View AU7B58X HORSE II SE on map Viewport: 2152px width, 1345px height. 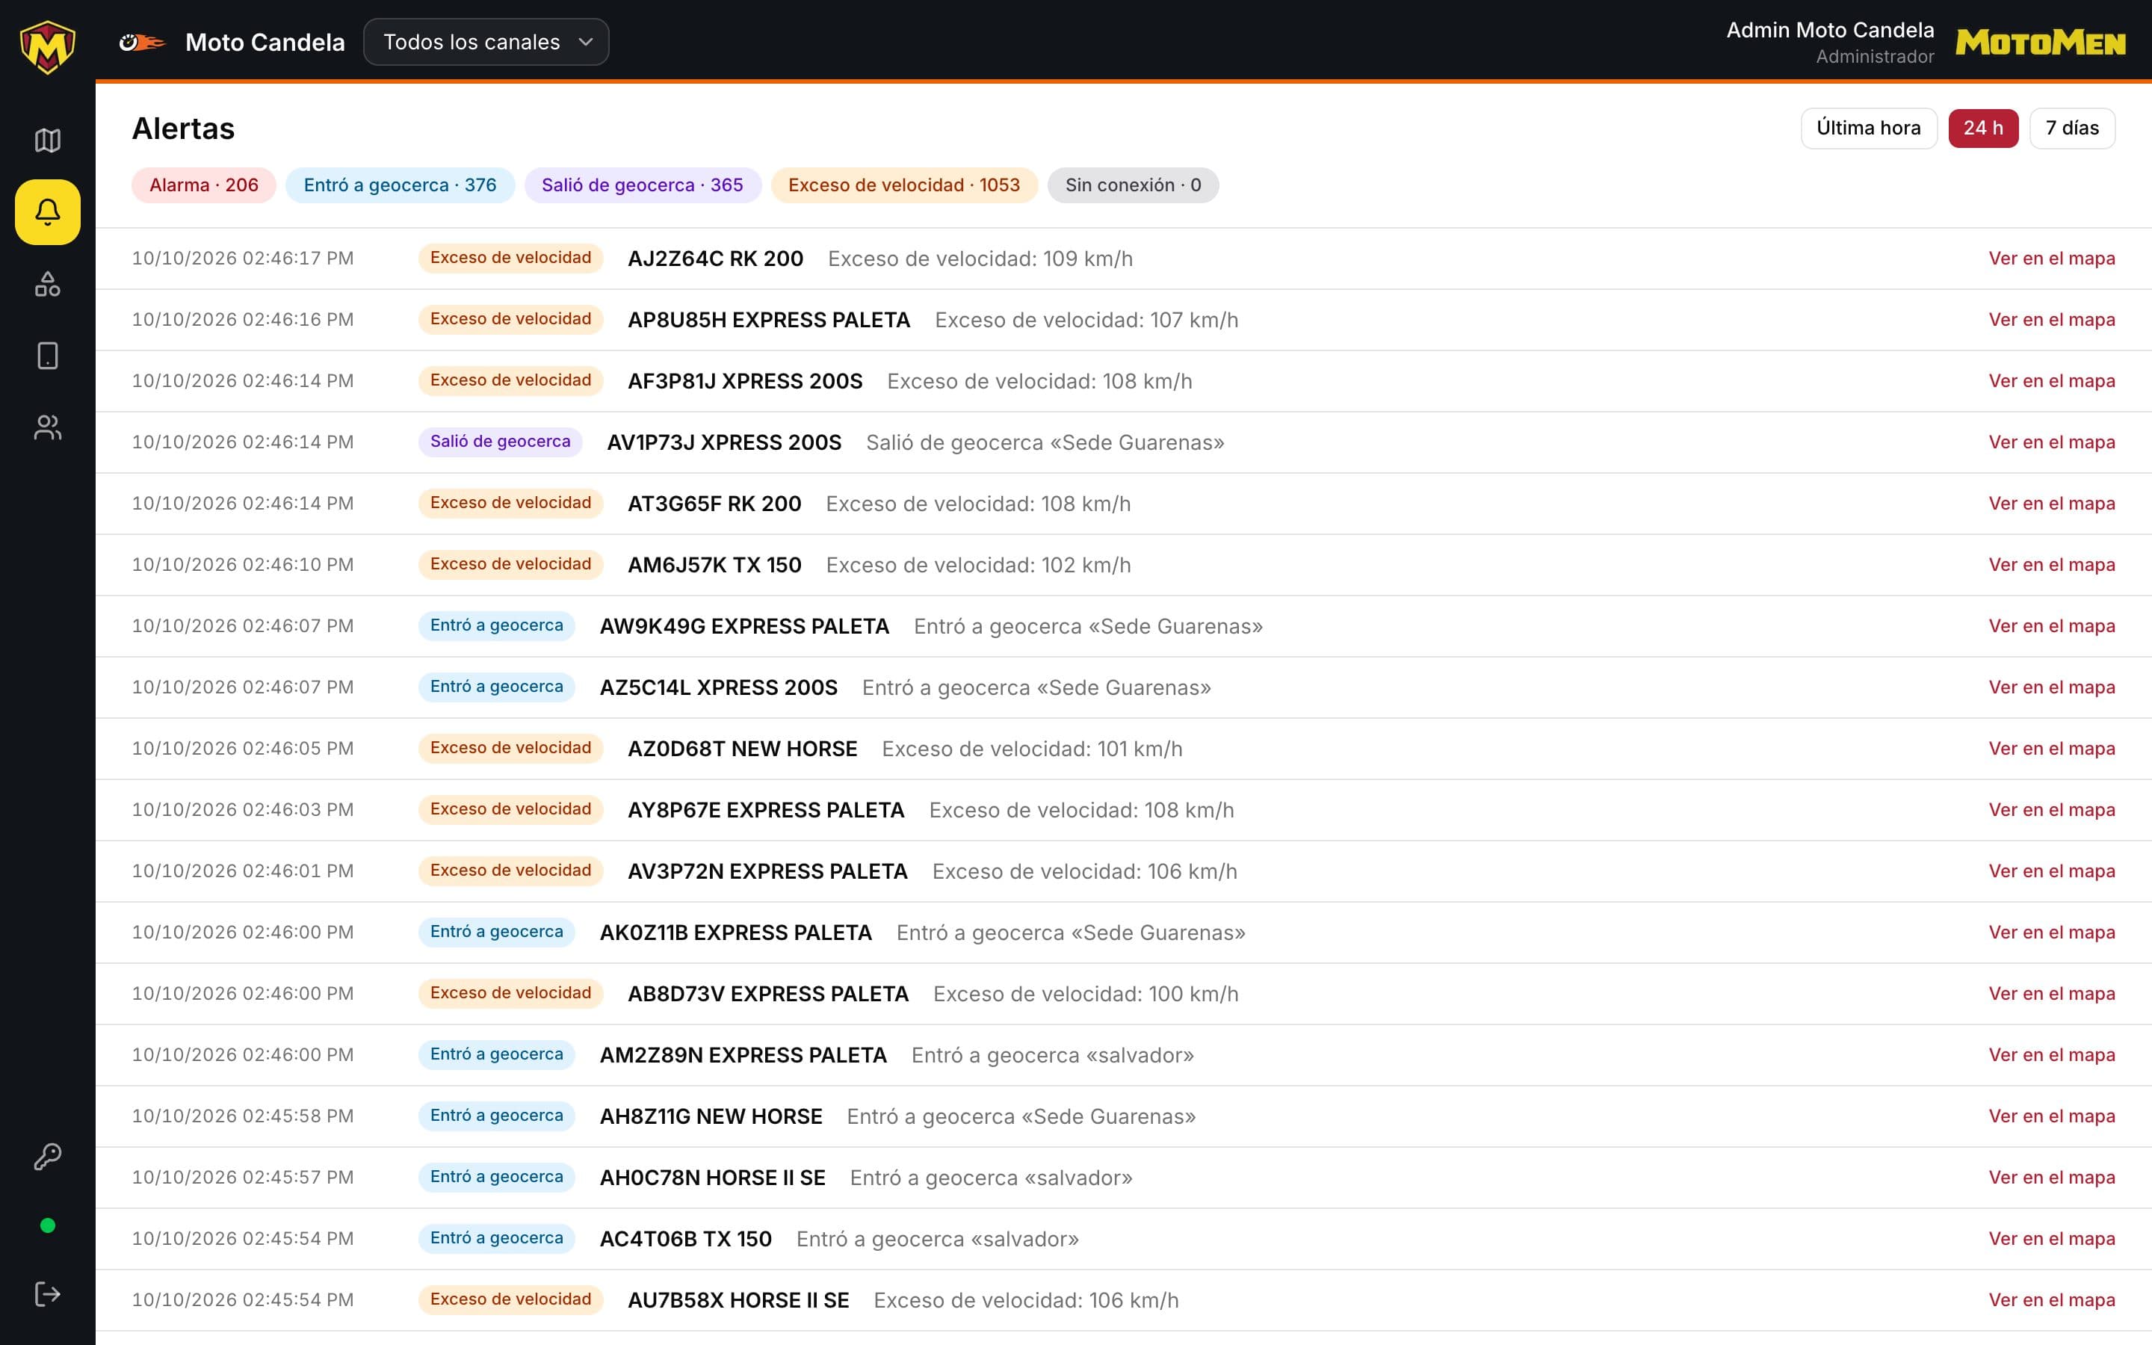(2052, 1299)
